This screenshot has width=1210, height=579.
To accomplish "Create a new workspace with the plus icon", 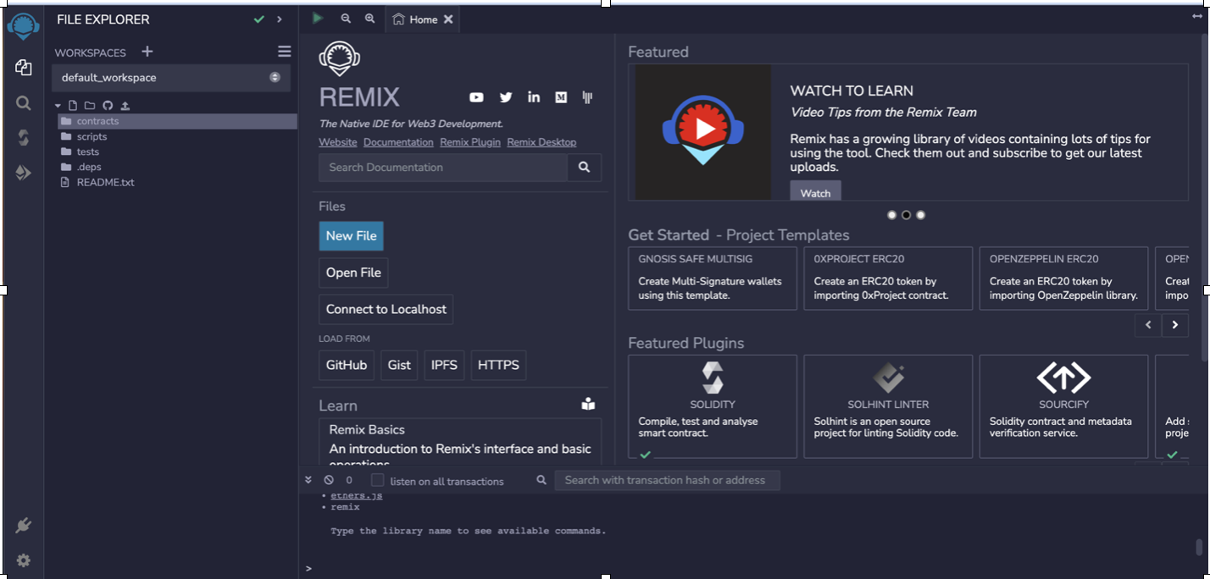I will 147,52.
